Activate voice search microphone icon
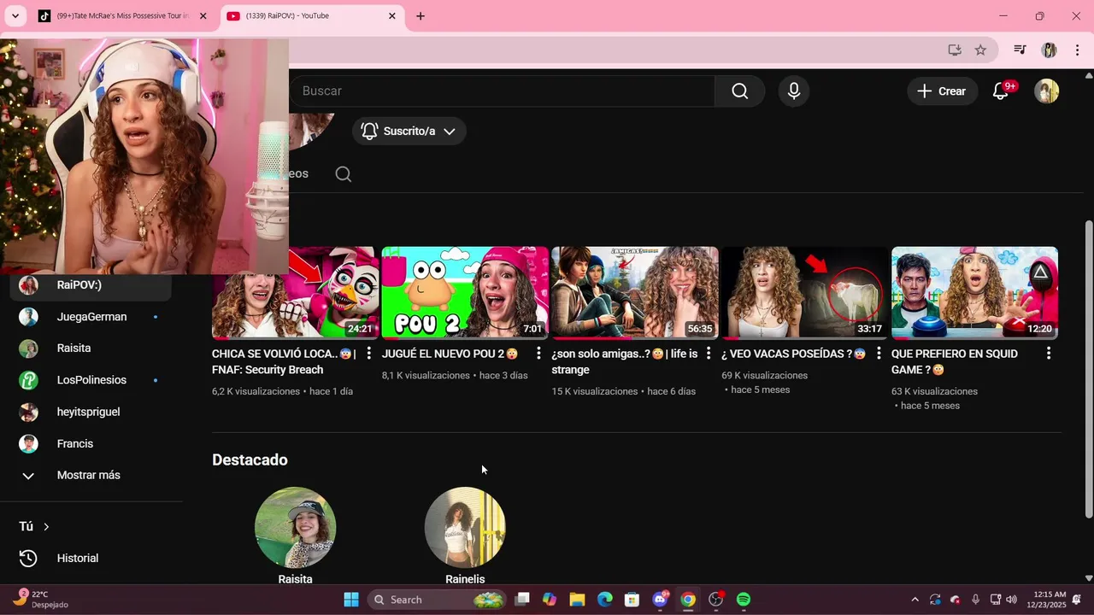 (794, 91)
